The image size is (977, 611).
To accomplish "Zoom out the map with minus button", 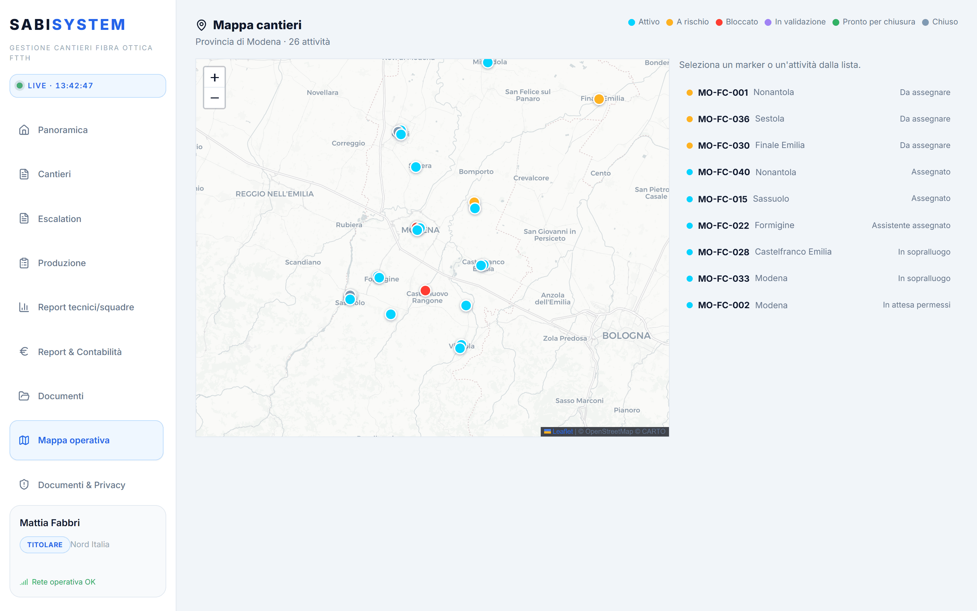I will [214, 98].
